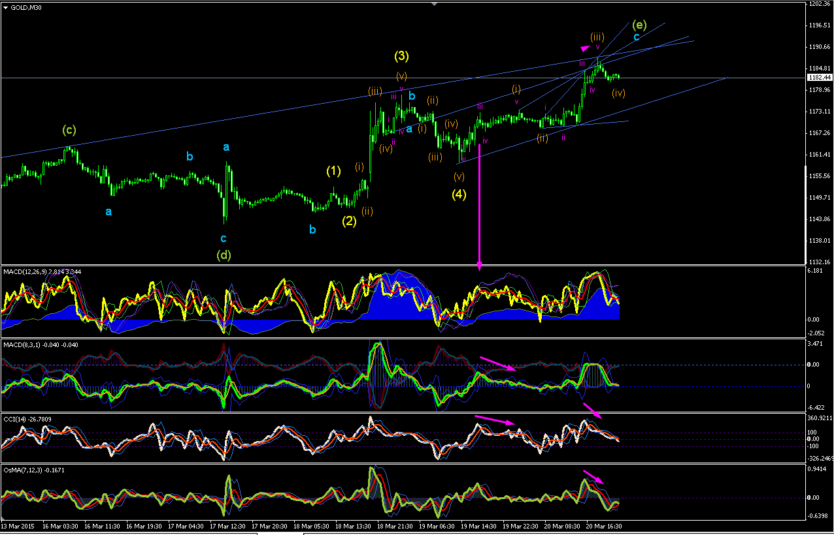Click OsMA scale value 0.9414
Screen dimensions: 834x535
817,469
